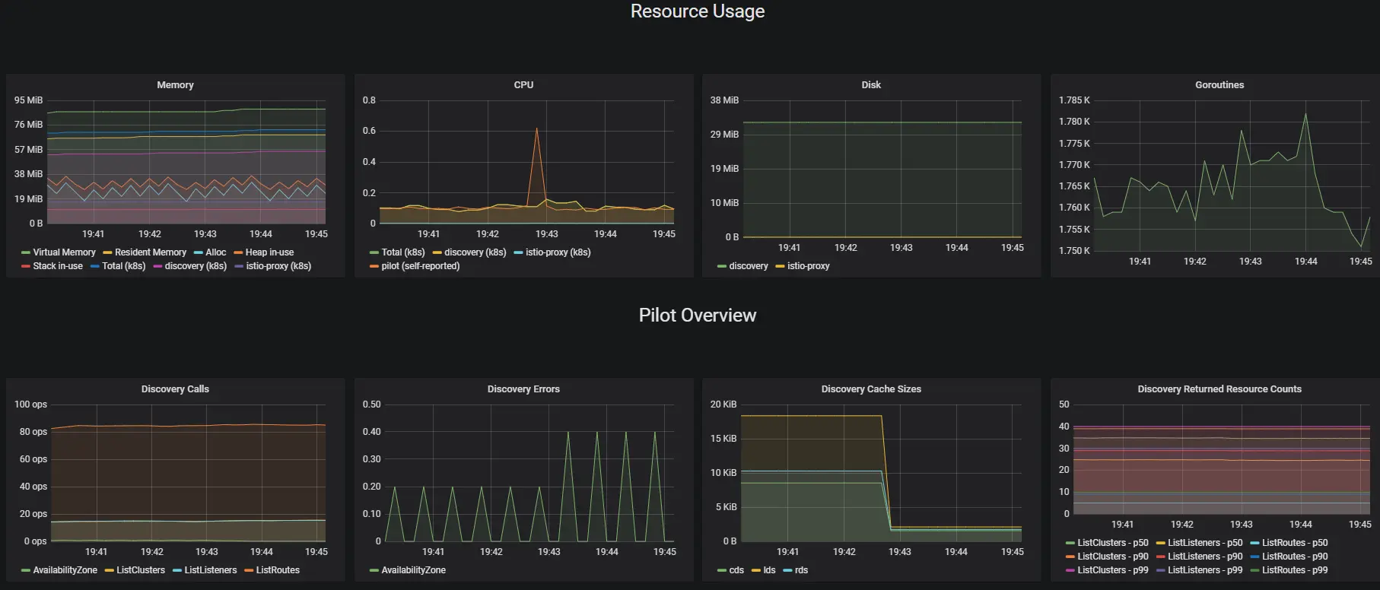Toggle ListRoutes - p50 series
Screen dimensions: 1380x590
pyautogui.click(x=1295, y=543)
